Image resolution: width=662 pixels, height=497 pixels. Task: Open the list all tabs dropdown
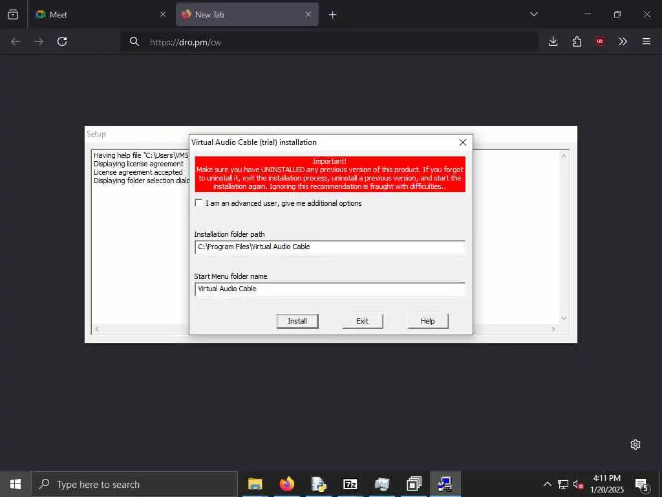534,14
